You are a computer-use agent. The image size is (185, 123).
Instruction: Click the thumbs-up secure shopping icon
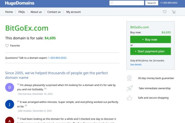click(x=129, y=98)
